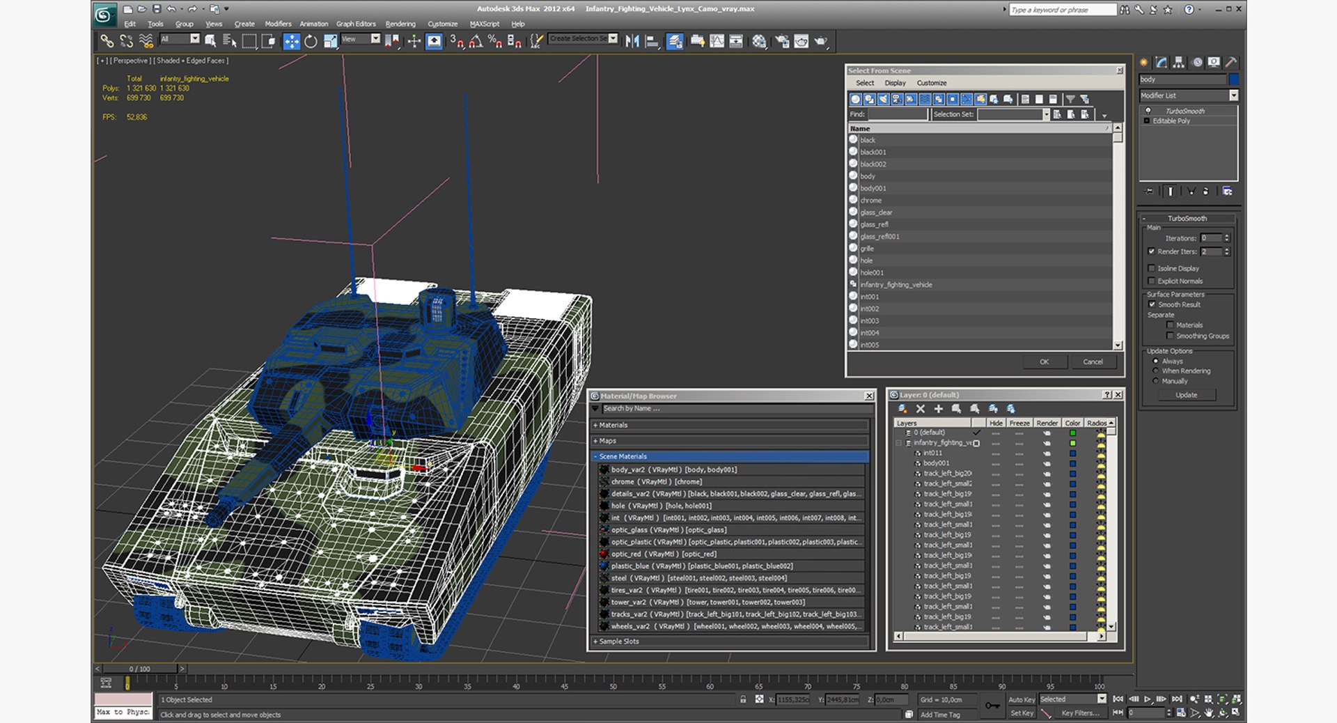The image size is (1337, 723).
Task: Open the Modifiers menu
Action: pyautogui.click(x=278, y=24)
